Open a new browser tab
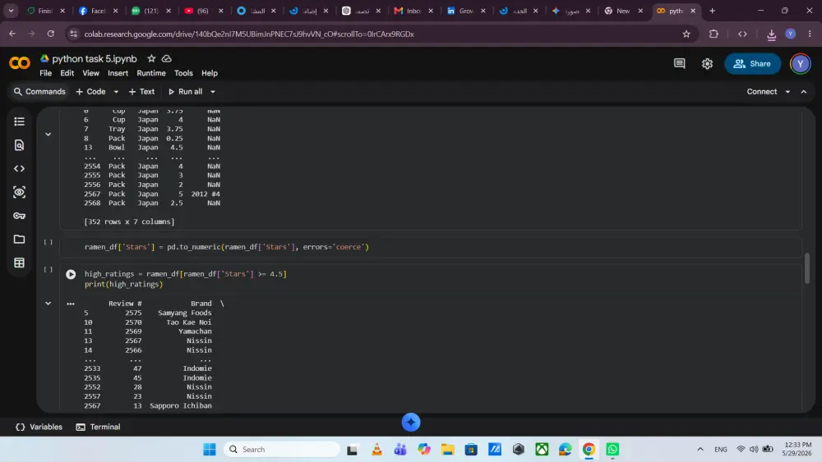822x462 pixels. click(712, 11)
